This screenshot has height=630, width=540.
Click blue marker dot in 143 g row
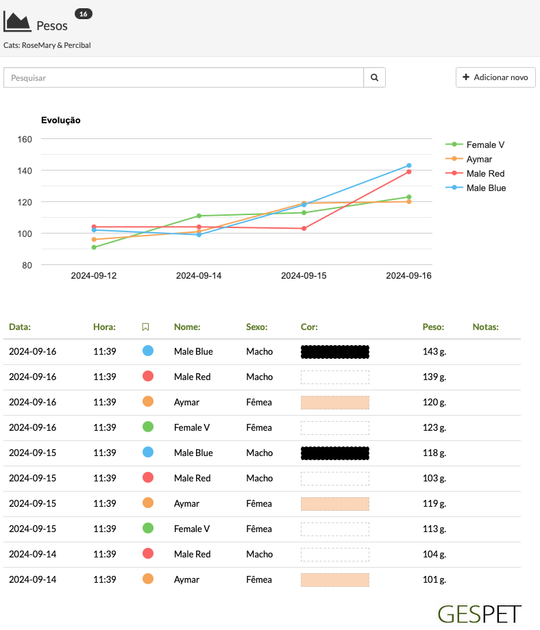pyautogui.click(x=148, y=351)
